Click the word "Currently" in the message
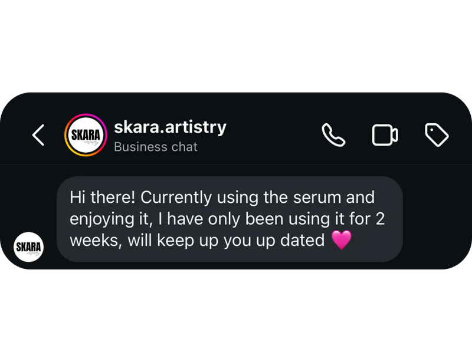 pos(176,199)
